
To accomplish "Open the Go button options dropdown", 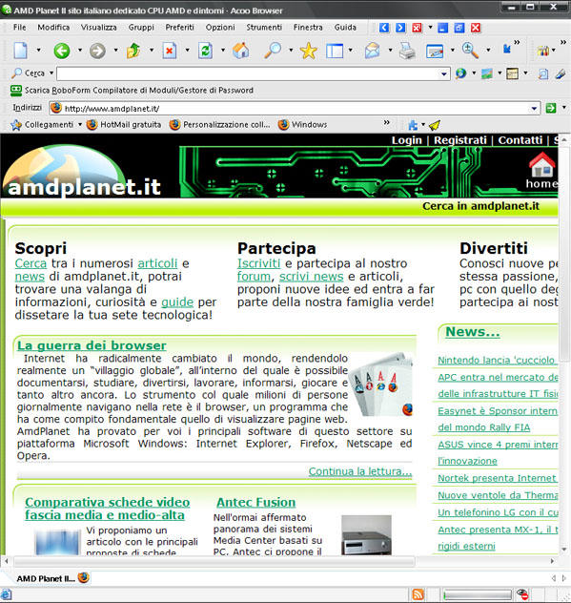I will pos(563,108).
